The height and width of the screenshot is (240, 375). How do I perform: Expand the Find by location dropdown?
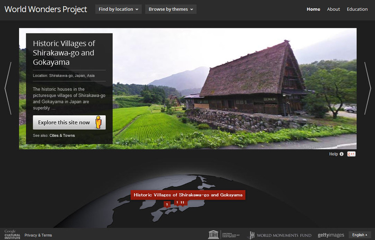point(118,10)
